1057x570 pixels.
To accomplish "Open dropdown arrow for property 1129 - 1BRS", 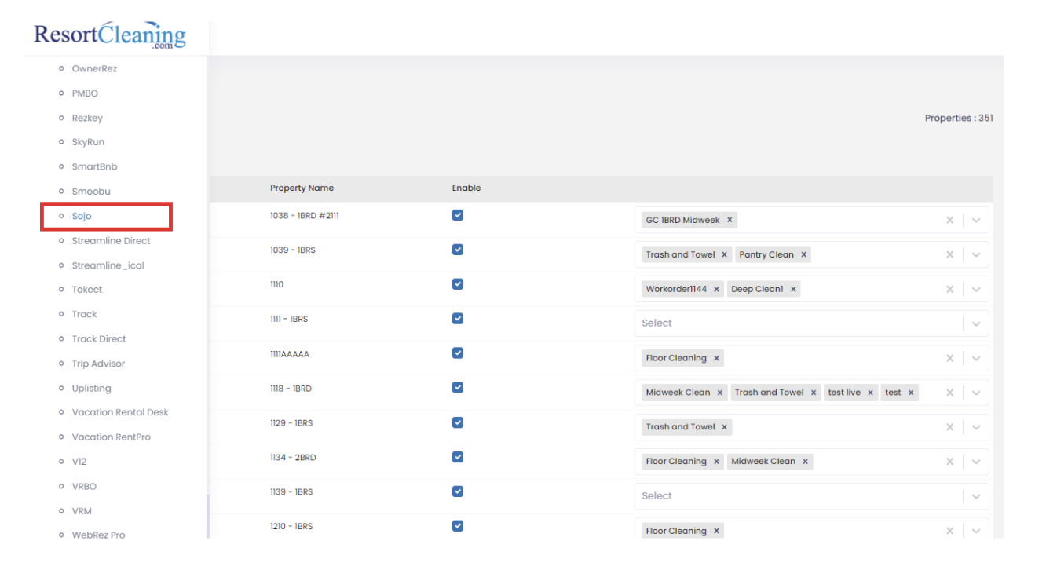I will 976,427.
